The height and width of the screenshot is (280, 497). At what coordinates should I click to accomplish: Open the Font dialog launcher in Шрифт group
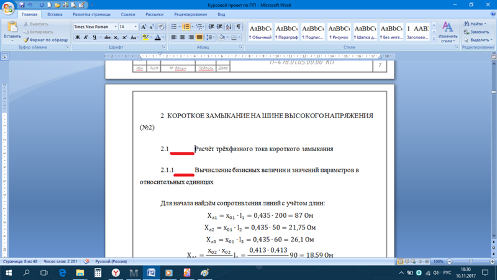tap(163, 47)
